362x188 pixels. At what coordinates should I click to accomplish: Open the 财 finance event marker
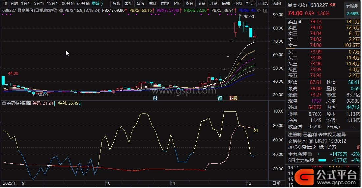155,98
